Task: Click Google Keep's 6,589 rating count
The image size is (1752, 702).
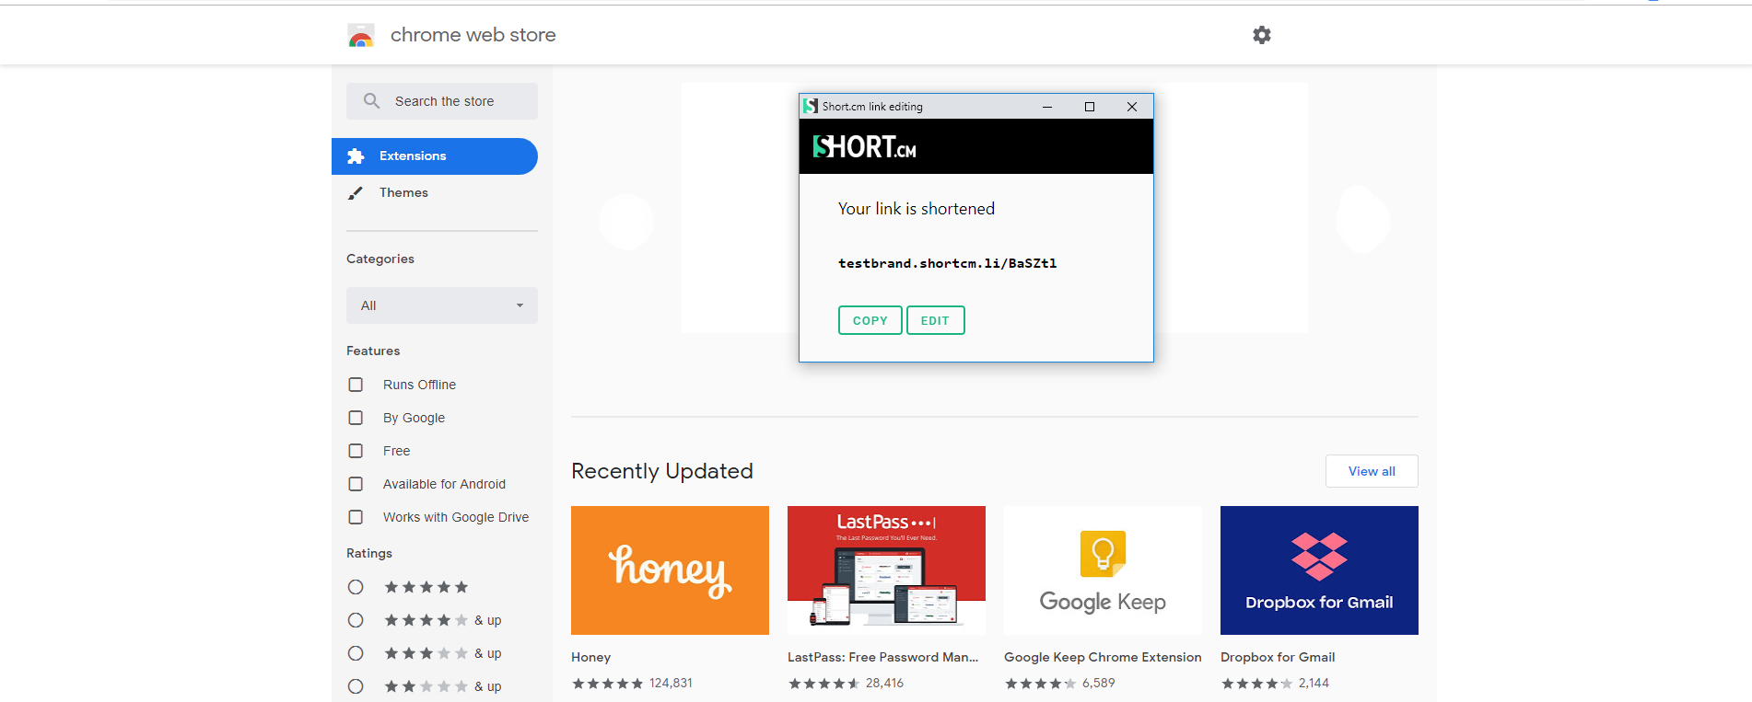Action: (1099, 683)
